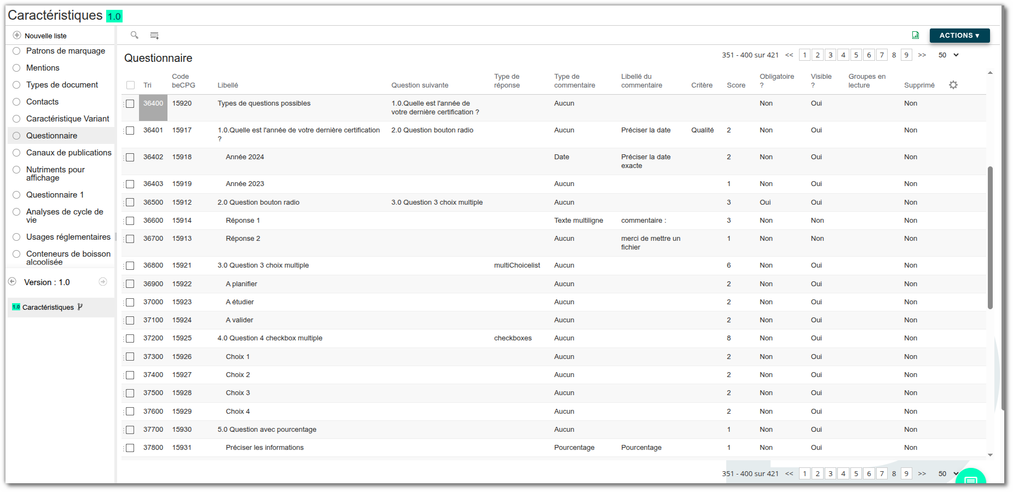Click the table scroll-up arrow

(x=990, y=73)
